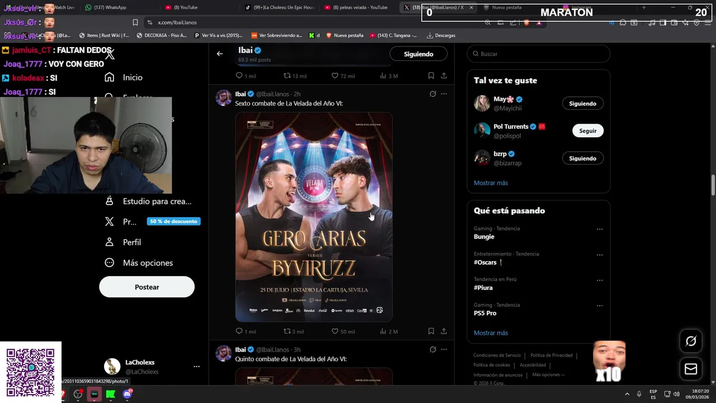Viewport: 716px width, 403px height.
Task: View analytics of Sexto combate post
Action: pos(389,331)
